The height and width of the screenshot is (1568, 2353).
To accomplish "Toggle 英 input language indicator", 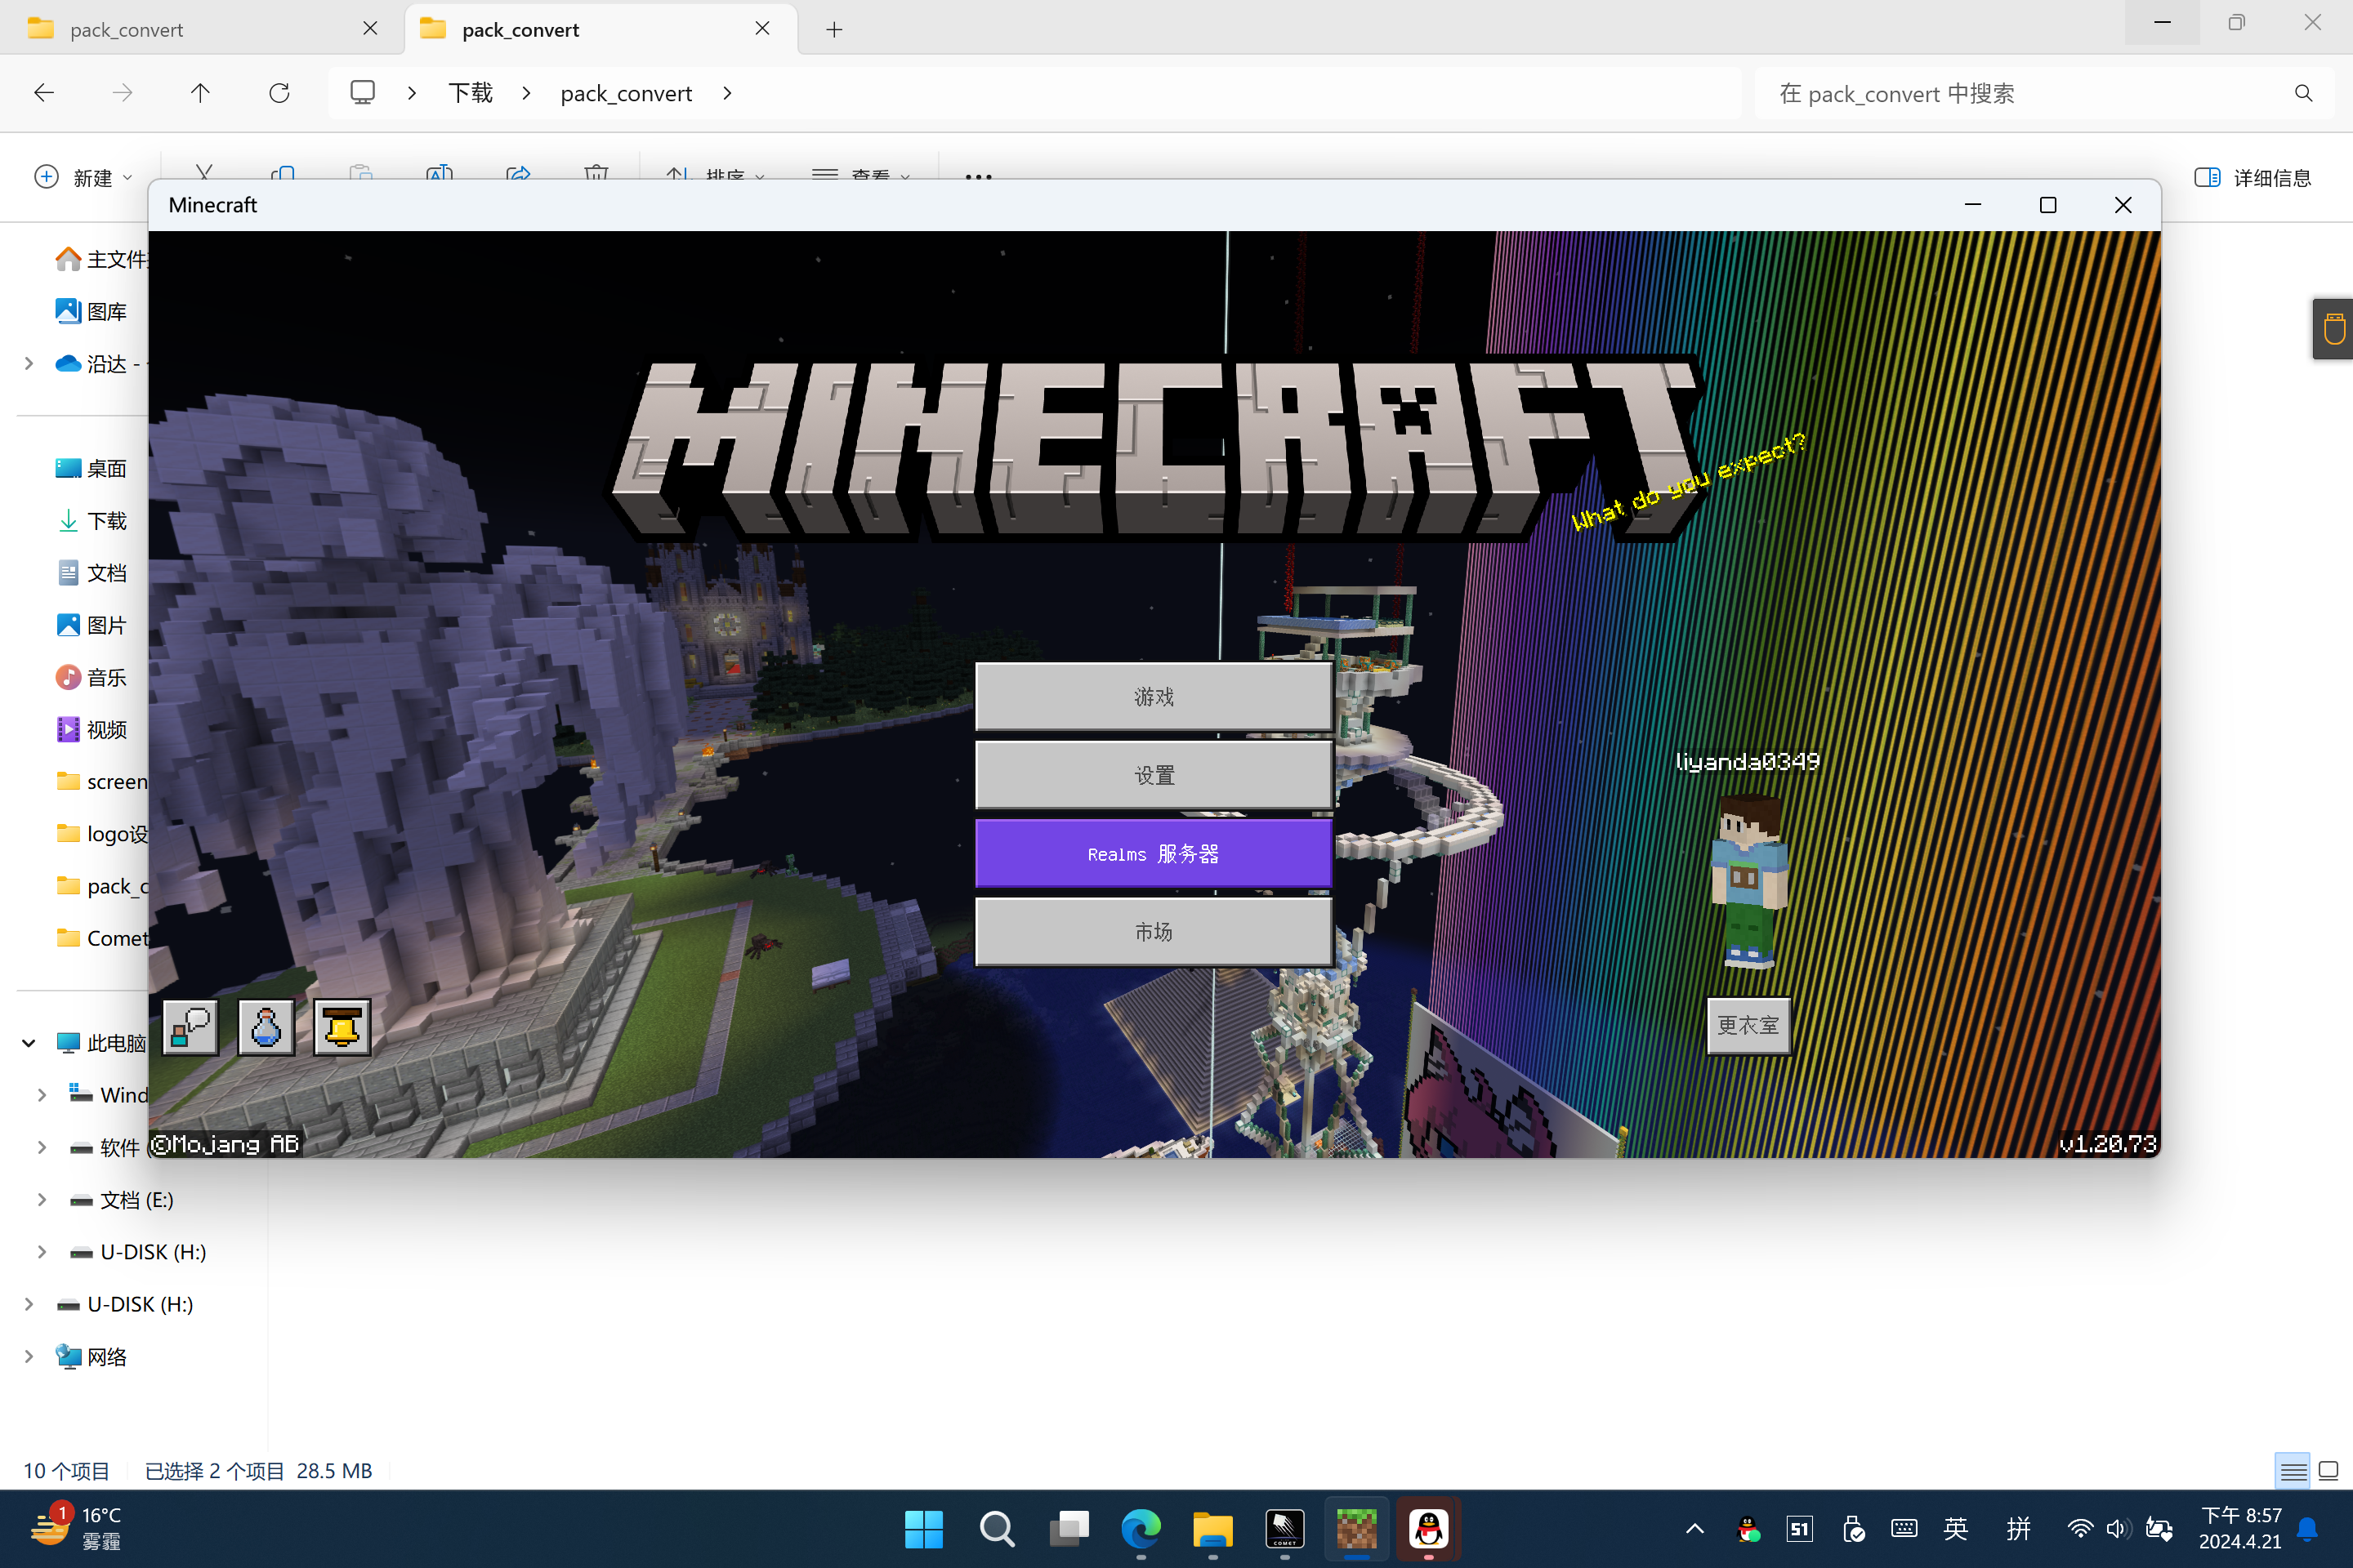I will (1956, 1528).
